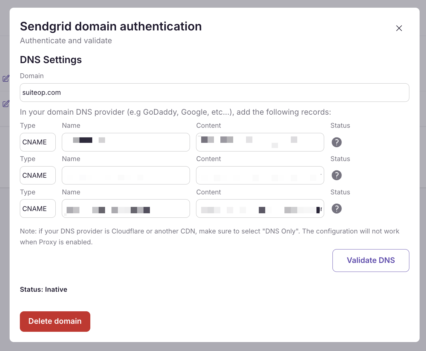Click the lower pencil edit icon behind dialog

5,104
